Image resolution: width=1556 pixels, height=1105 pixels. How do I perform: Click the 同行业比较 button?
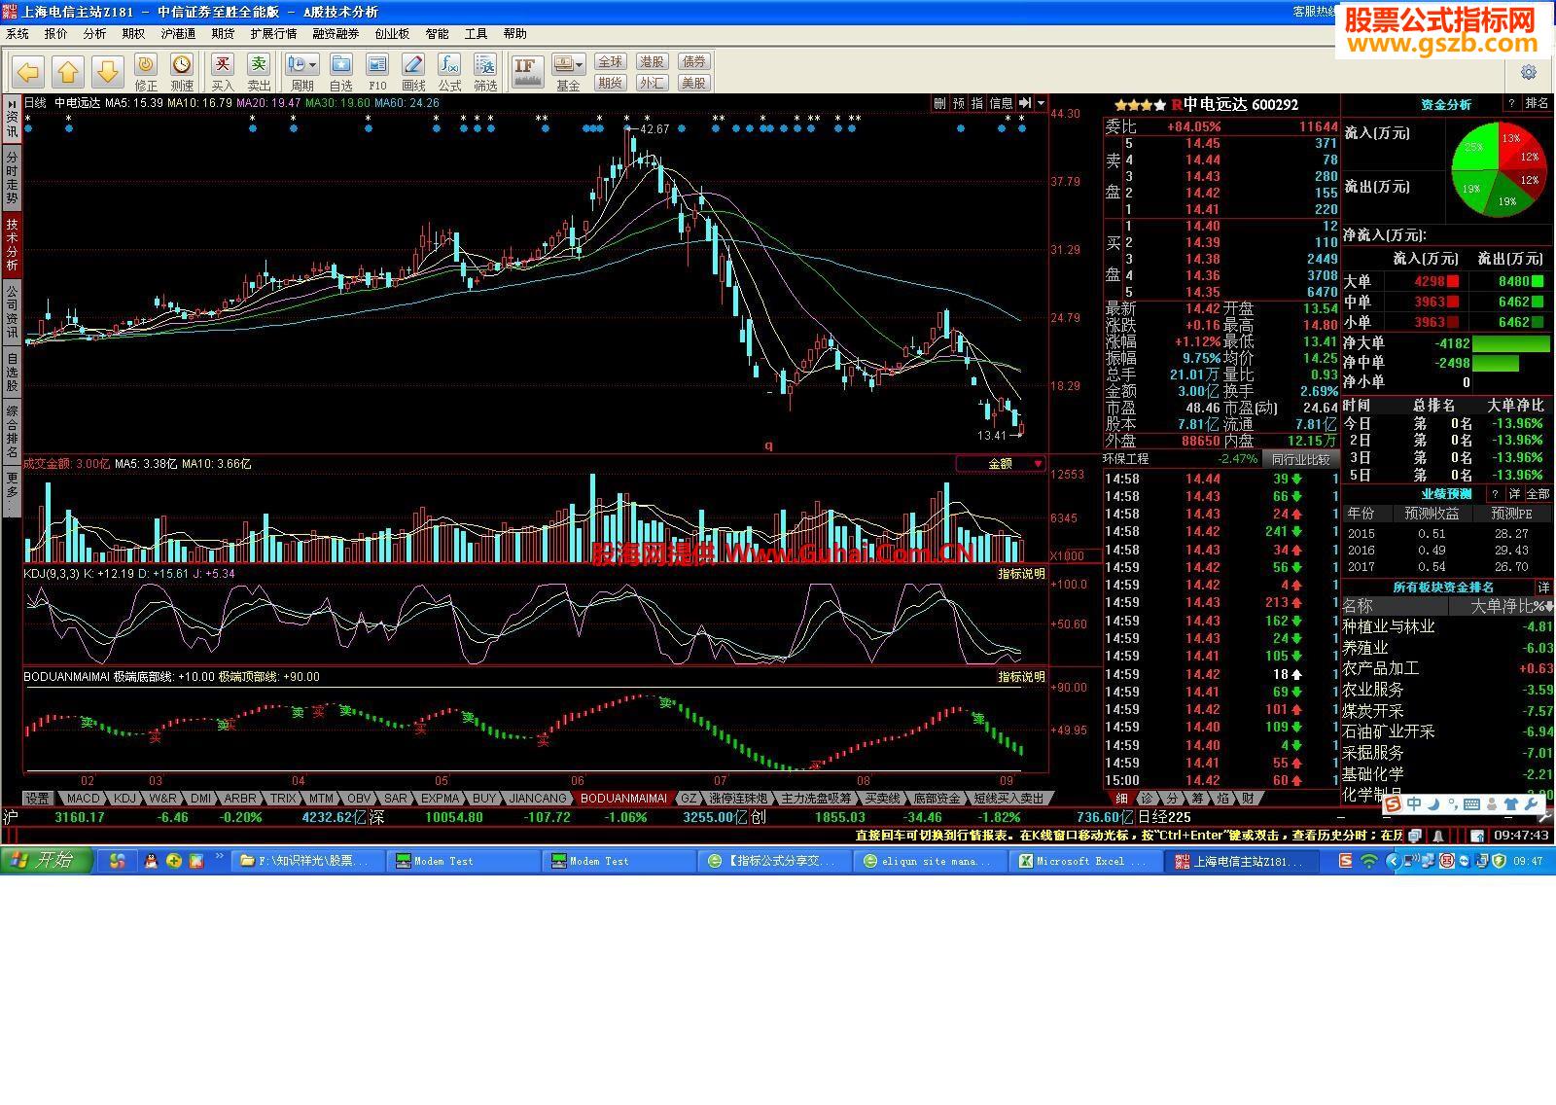1301,459
